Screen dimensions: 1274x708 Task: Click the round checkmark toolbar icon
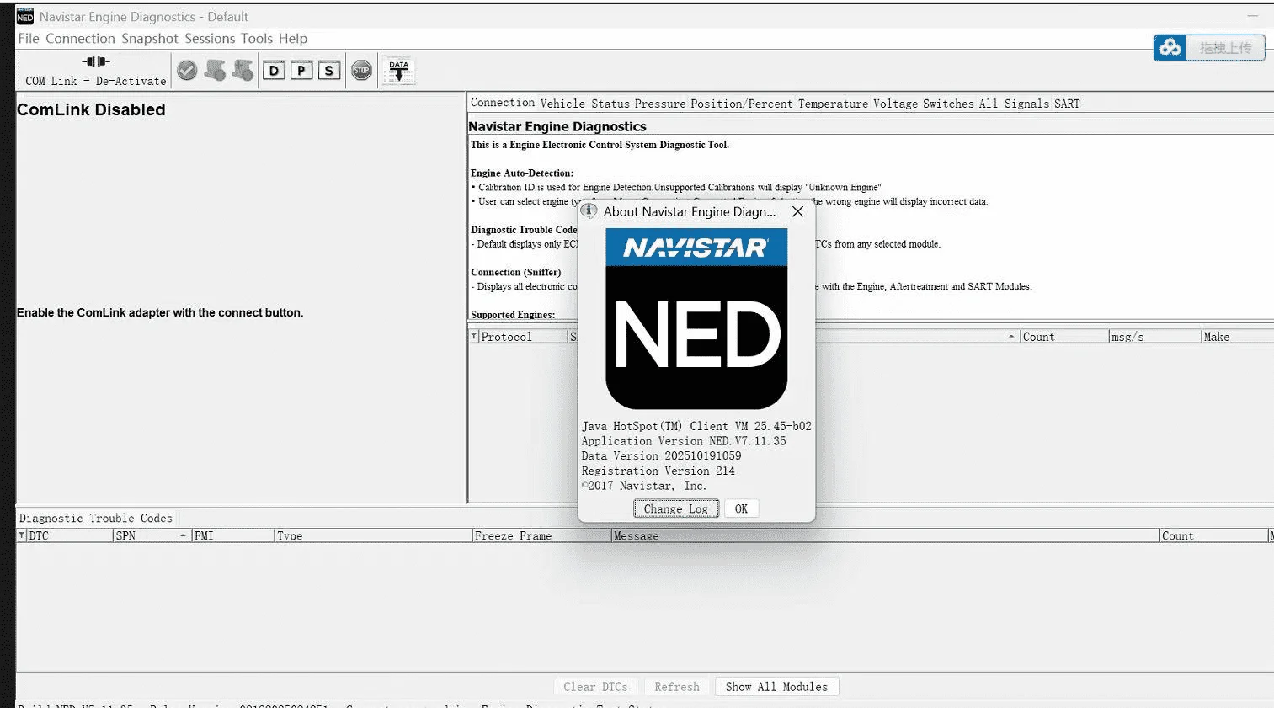coord(187,71)
